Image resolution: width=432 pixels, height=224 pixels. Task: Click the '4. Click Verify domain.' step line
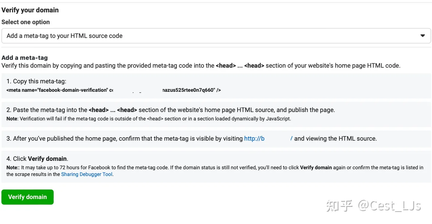point(37,159)
